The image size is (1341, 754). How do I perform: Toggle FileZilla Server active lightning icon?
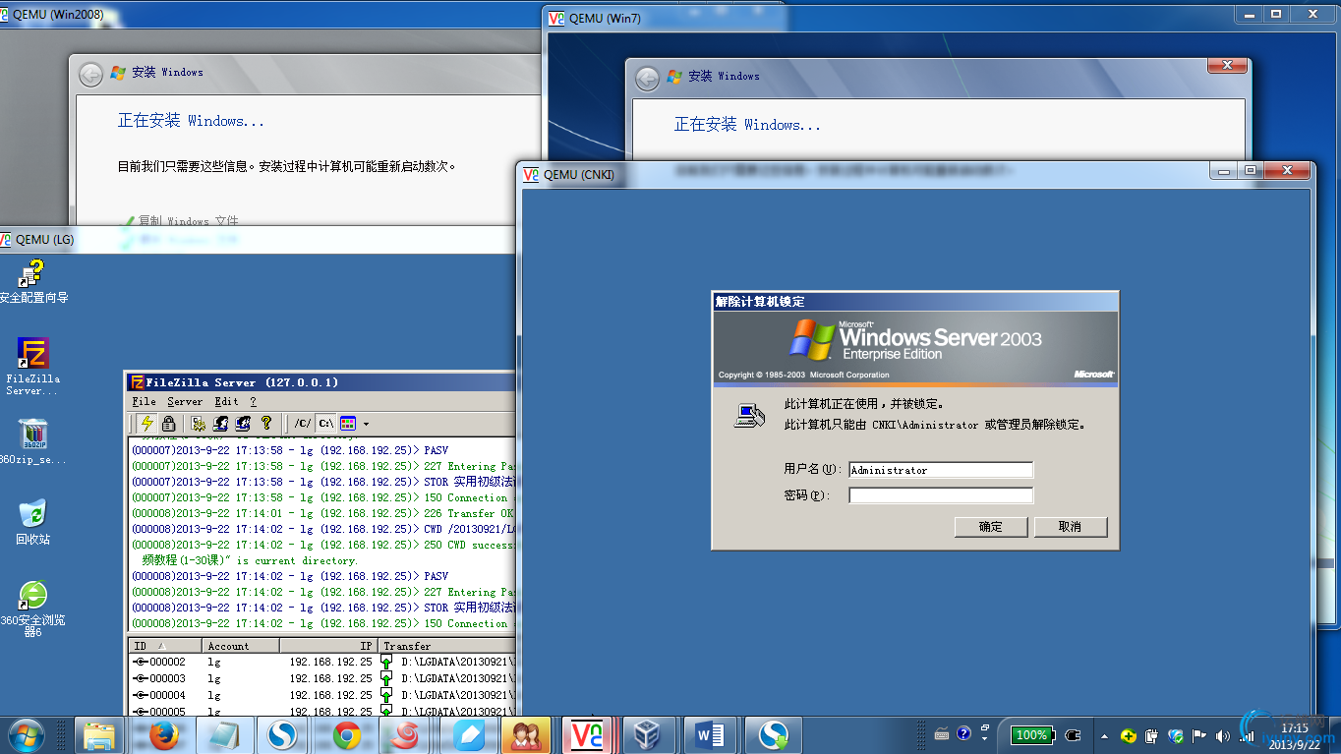coord(147,424)
